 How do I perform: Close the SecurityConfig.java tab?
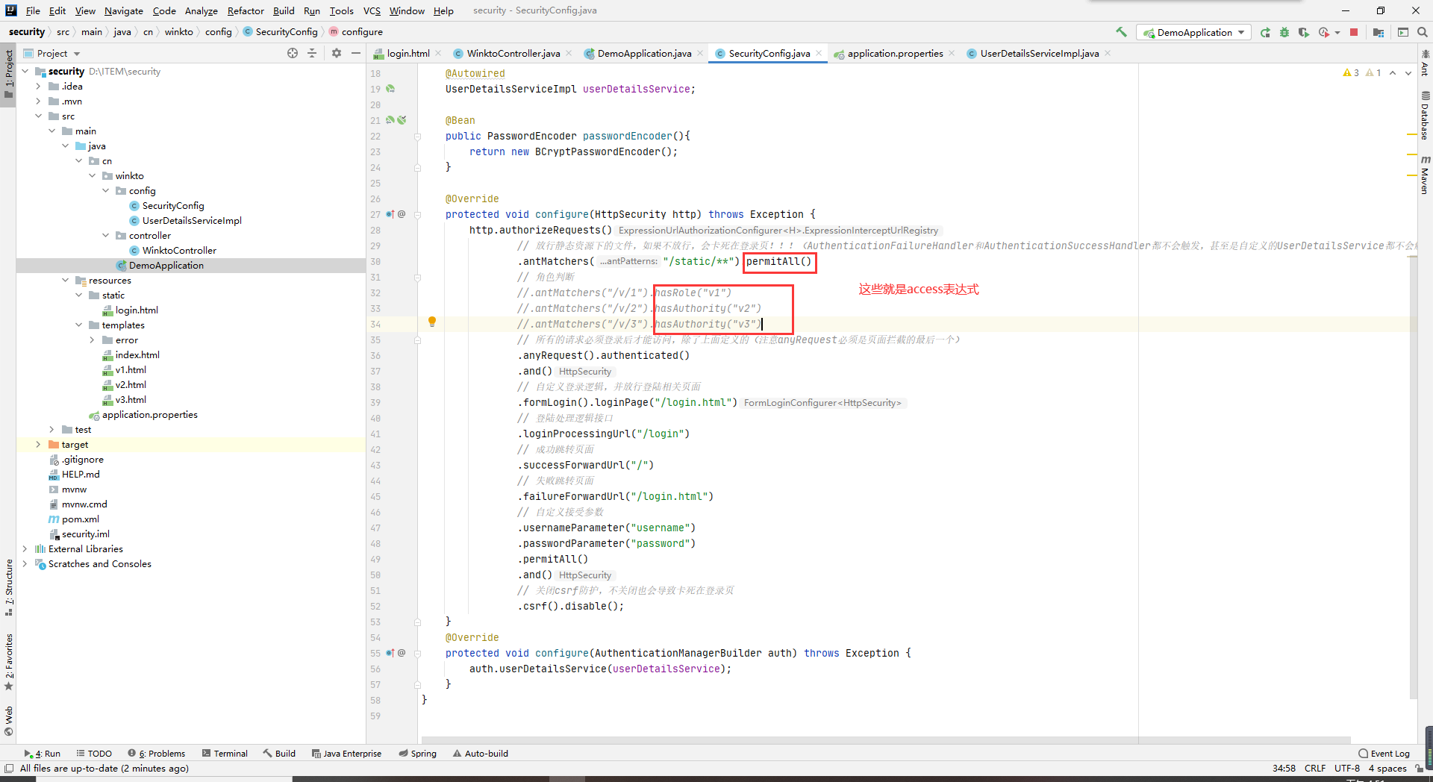[x=819, y=53]
